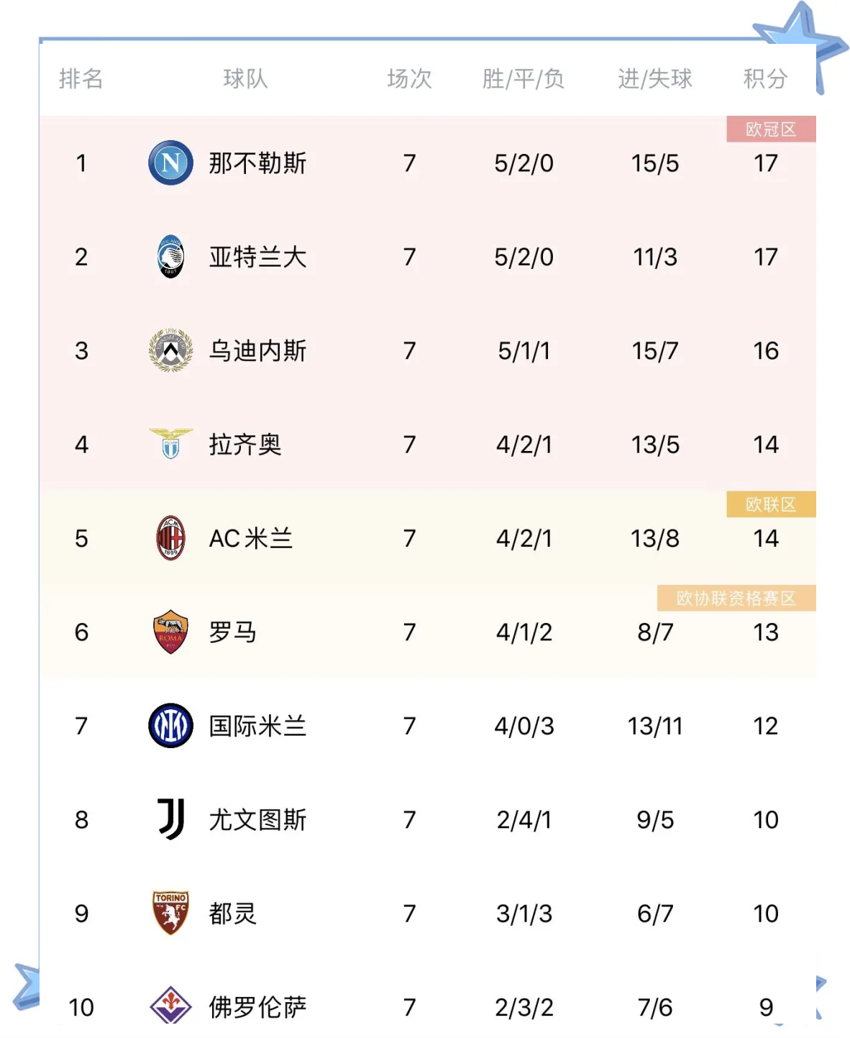The image size is (850, 1038).
Task: Open team name 尤文图斯
Action: [257, 819]
